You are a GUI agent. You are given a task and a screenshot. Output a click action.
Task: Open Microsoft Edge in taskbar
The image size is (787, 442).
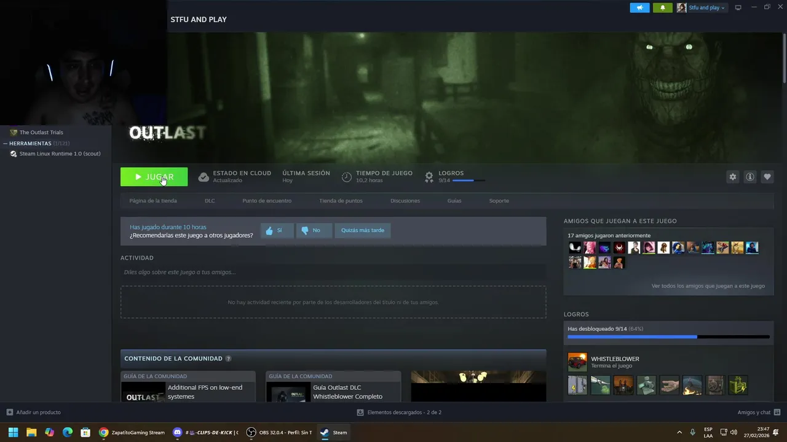[x=68, y=432]
